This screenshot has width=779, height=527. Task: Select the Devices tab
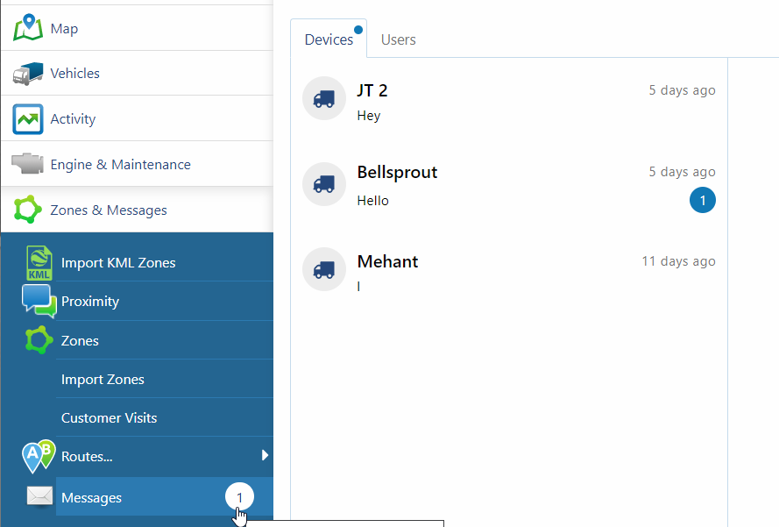tap(329, 39)
